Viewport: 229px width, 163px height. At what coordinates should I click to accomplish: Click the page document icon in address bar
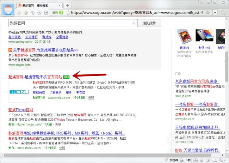pyautogui.click(x=68, y=13)
